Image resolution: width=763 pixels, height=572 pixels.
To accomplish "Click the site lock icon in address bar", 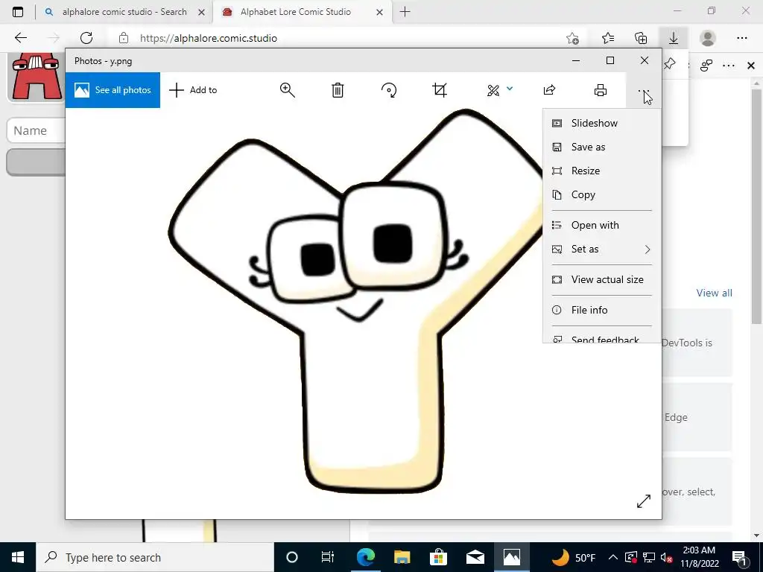I will (x=124, y=38).
